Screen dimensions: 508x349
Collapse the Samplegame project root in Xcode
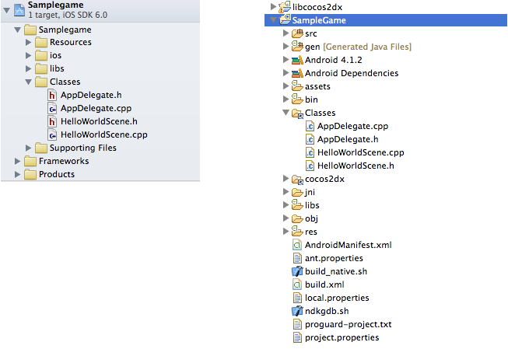tap(6, 10)
